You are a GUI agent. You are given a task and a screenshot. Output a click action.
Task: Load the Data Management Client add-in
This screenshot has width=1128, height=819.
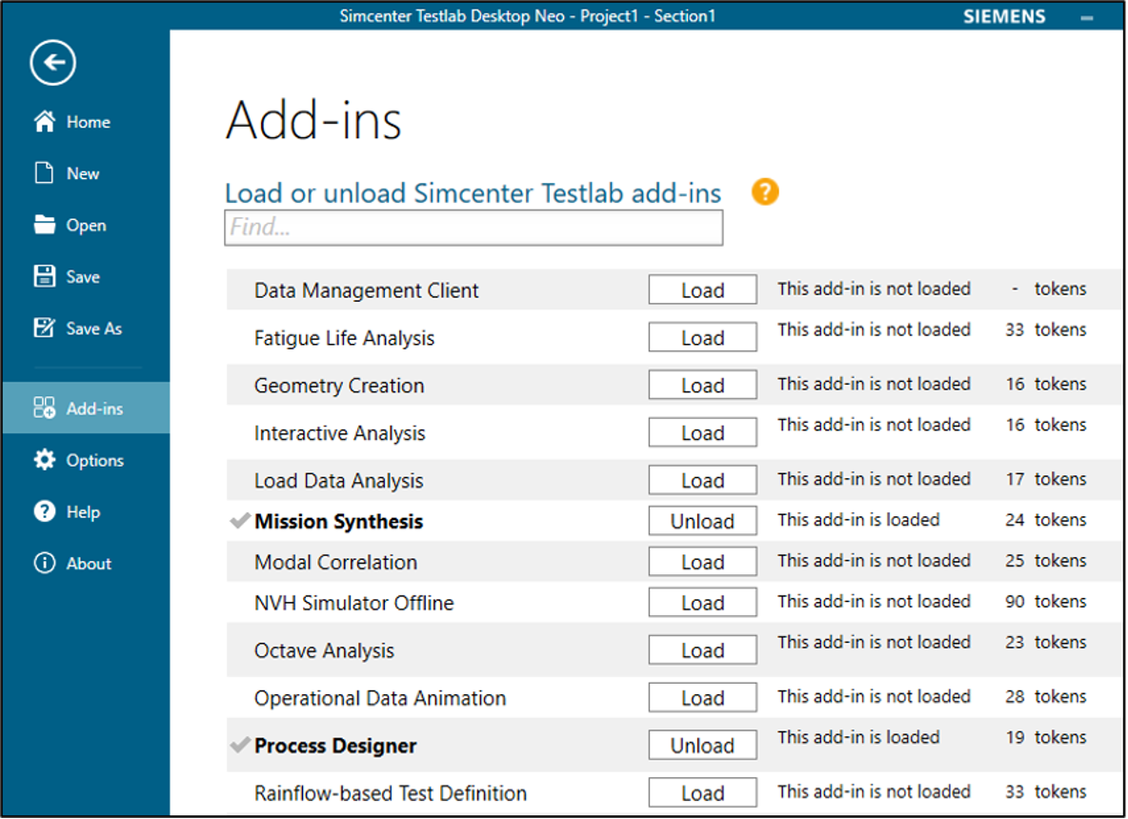[702, 290]
